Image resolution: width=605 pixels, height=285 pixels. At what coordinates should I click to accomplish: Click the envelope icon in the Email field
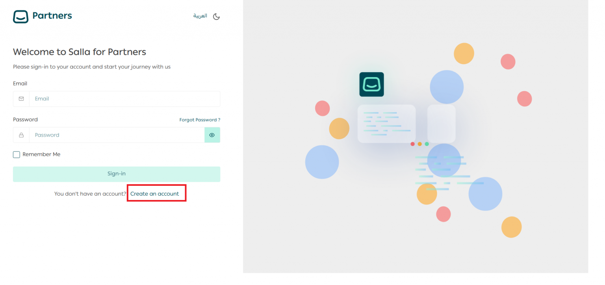[x=21, y=99]
